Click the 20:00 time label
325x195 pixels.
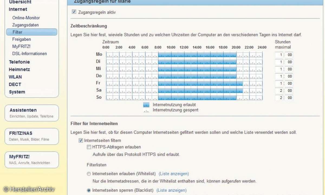[236, 47]
